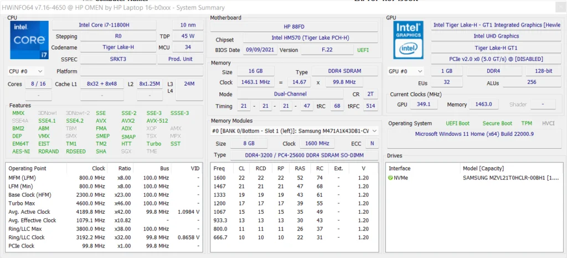Click the Intel Core i7 logo

(x=29, y=40)
